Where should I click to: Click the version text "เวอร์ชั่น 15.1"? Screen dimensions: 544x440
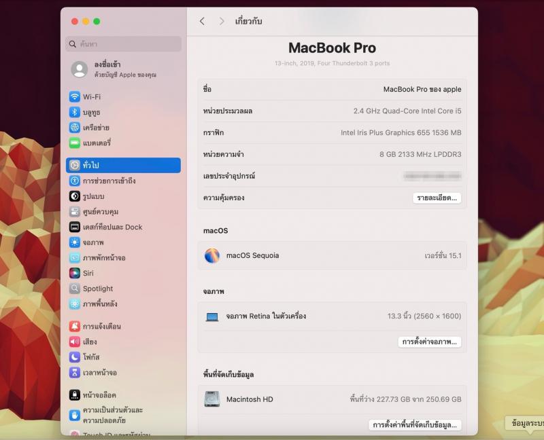(x=443, y=256)
